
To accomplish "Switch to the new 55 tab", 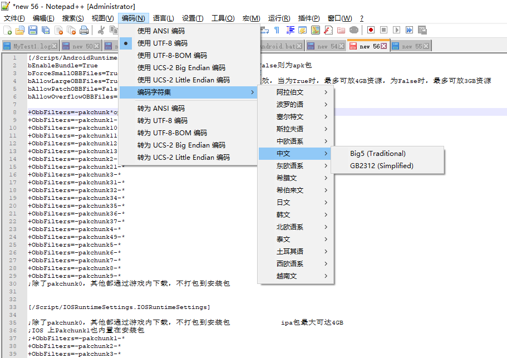I will [411, 46].
